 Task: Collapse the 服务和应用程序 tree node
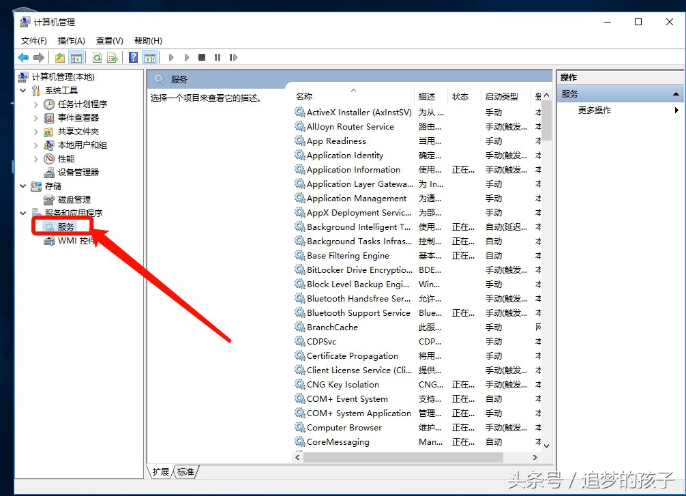point(23,213)
